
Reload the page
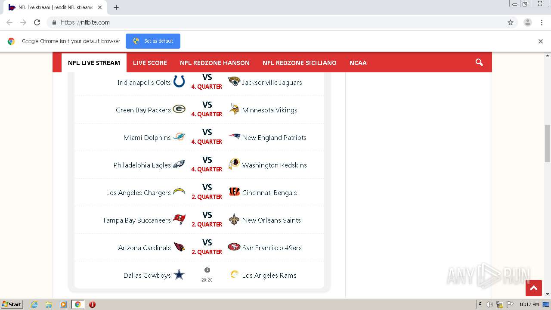(x=37, y=22)
